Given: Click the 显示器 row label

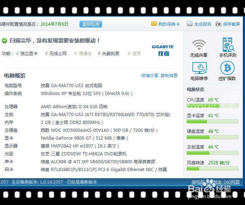Looking at the screenshot, I should [11, 146].
